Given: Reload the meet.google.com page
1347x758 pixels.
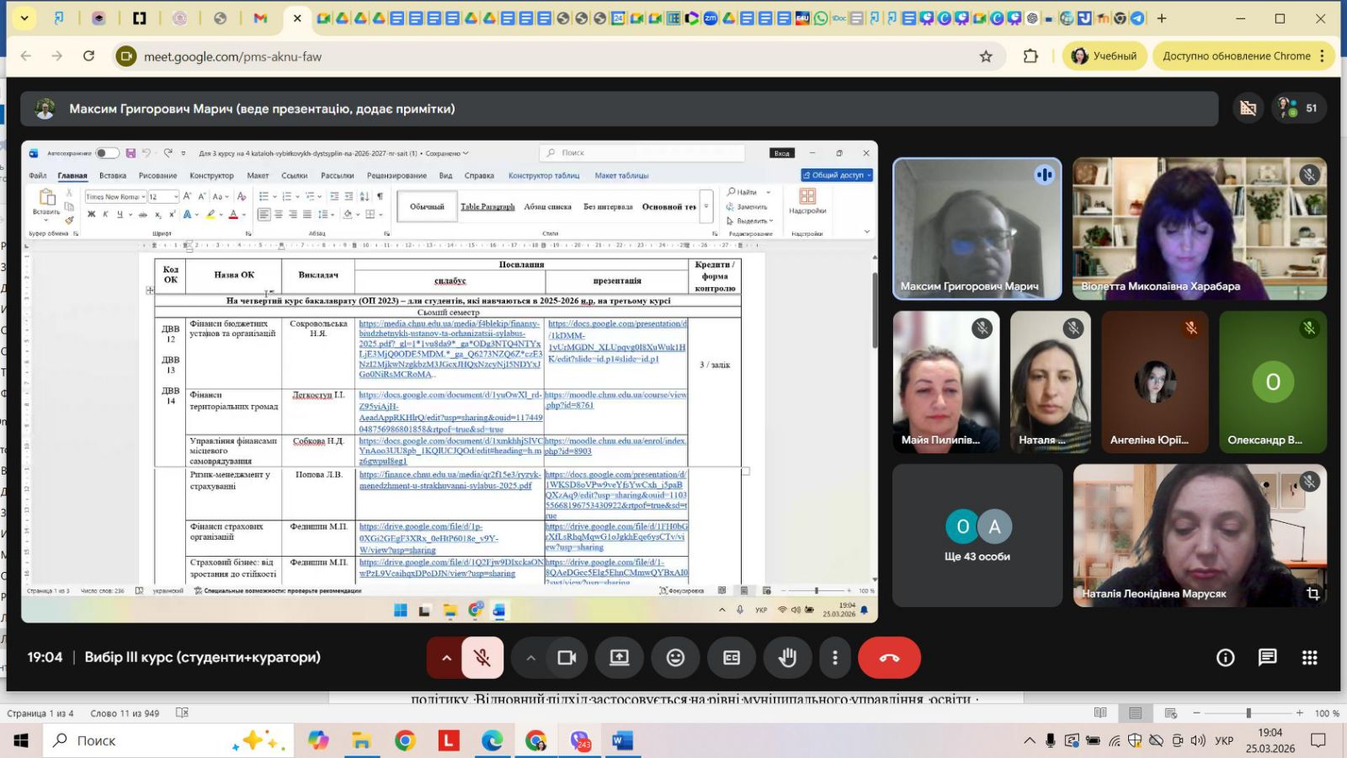Looking at the screenshot, I should click(x=88, y=56).
